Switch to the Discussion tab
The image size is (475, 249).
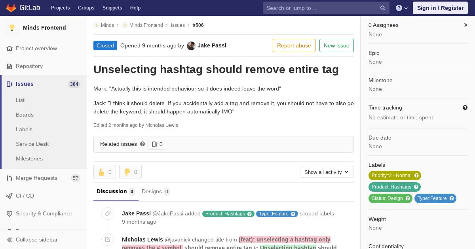coord(116,191)
